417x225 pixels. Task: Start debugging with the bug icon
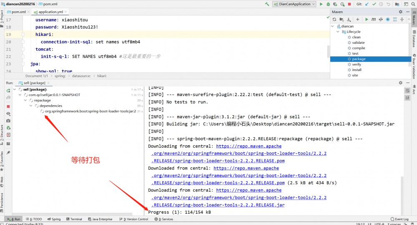328,4
